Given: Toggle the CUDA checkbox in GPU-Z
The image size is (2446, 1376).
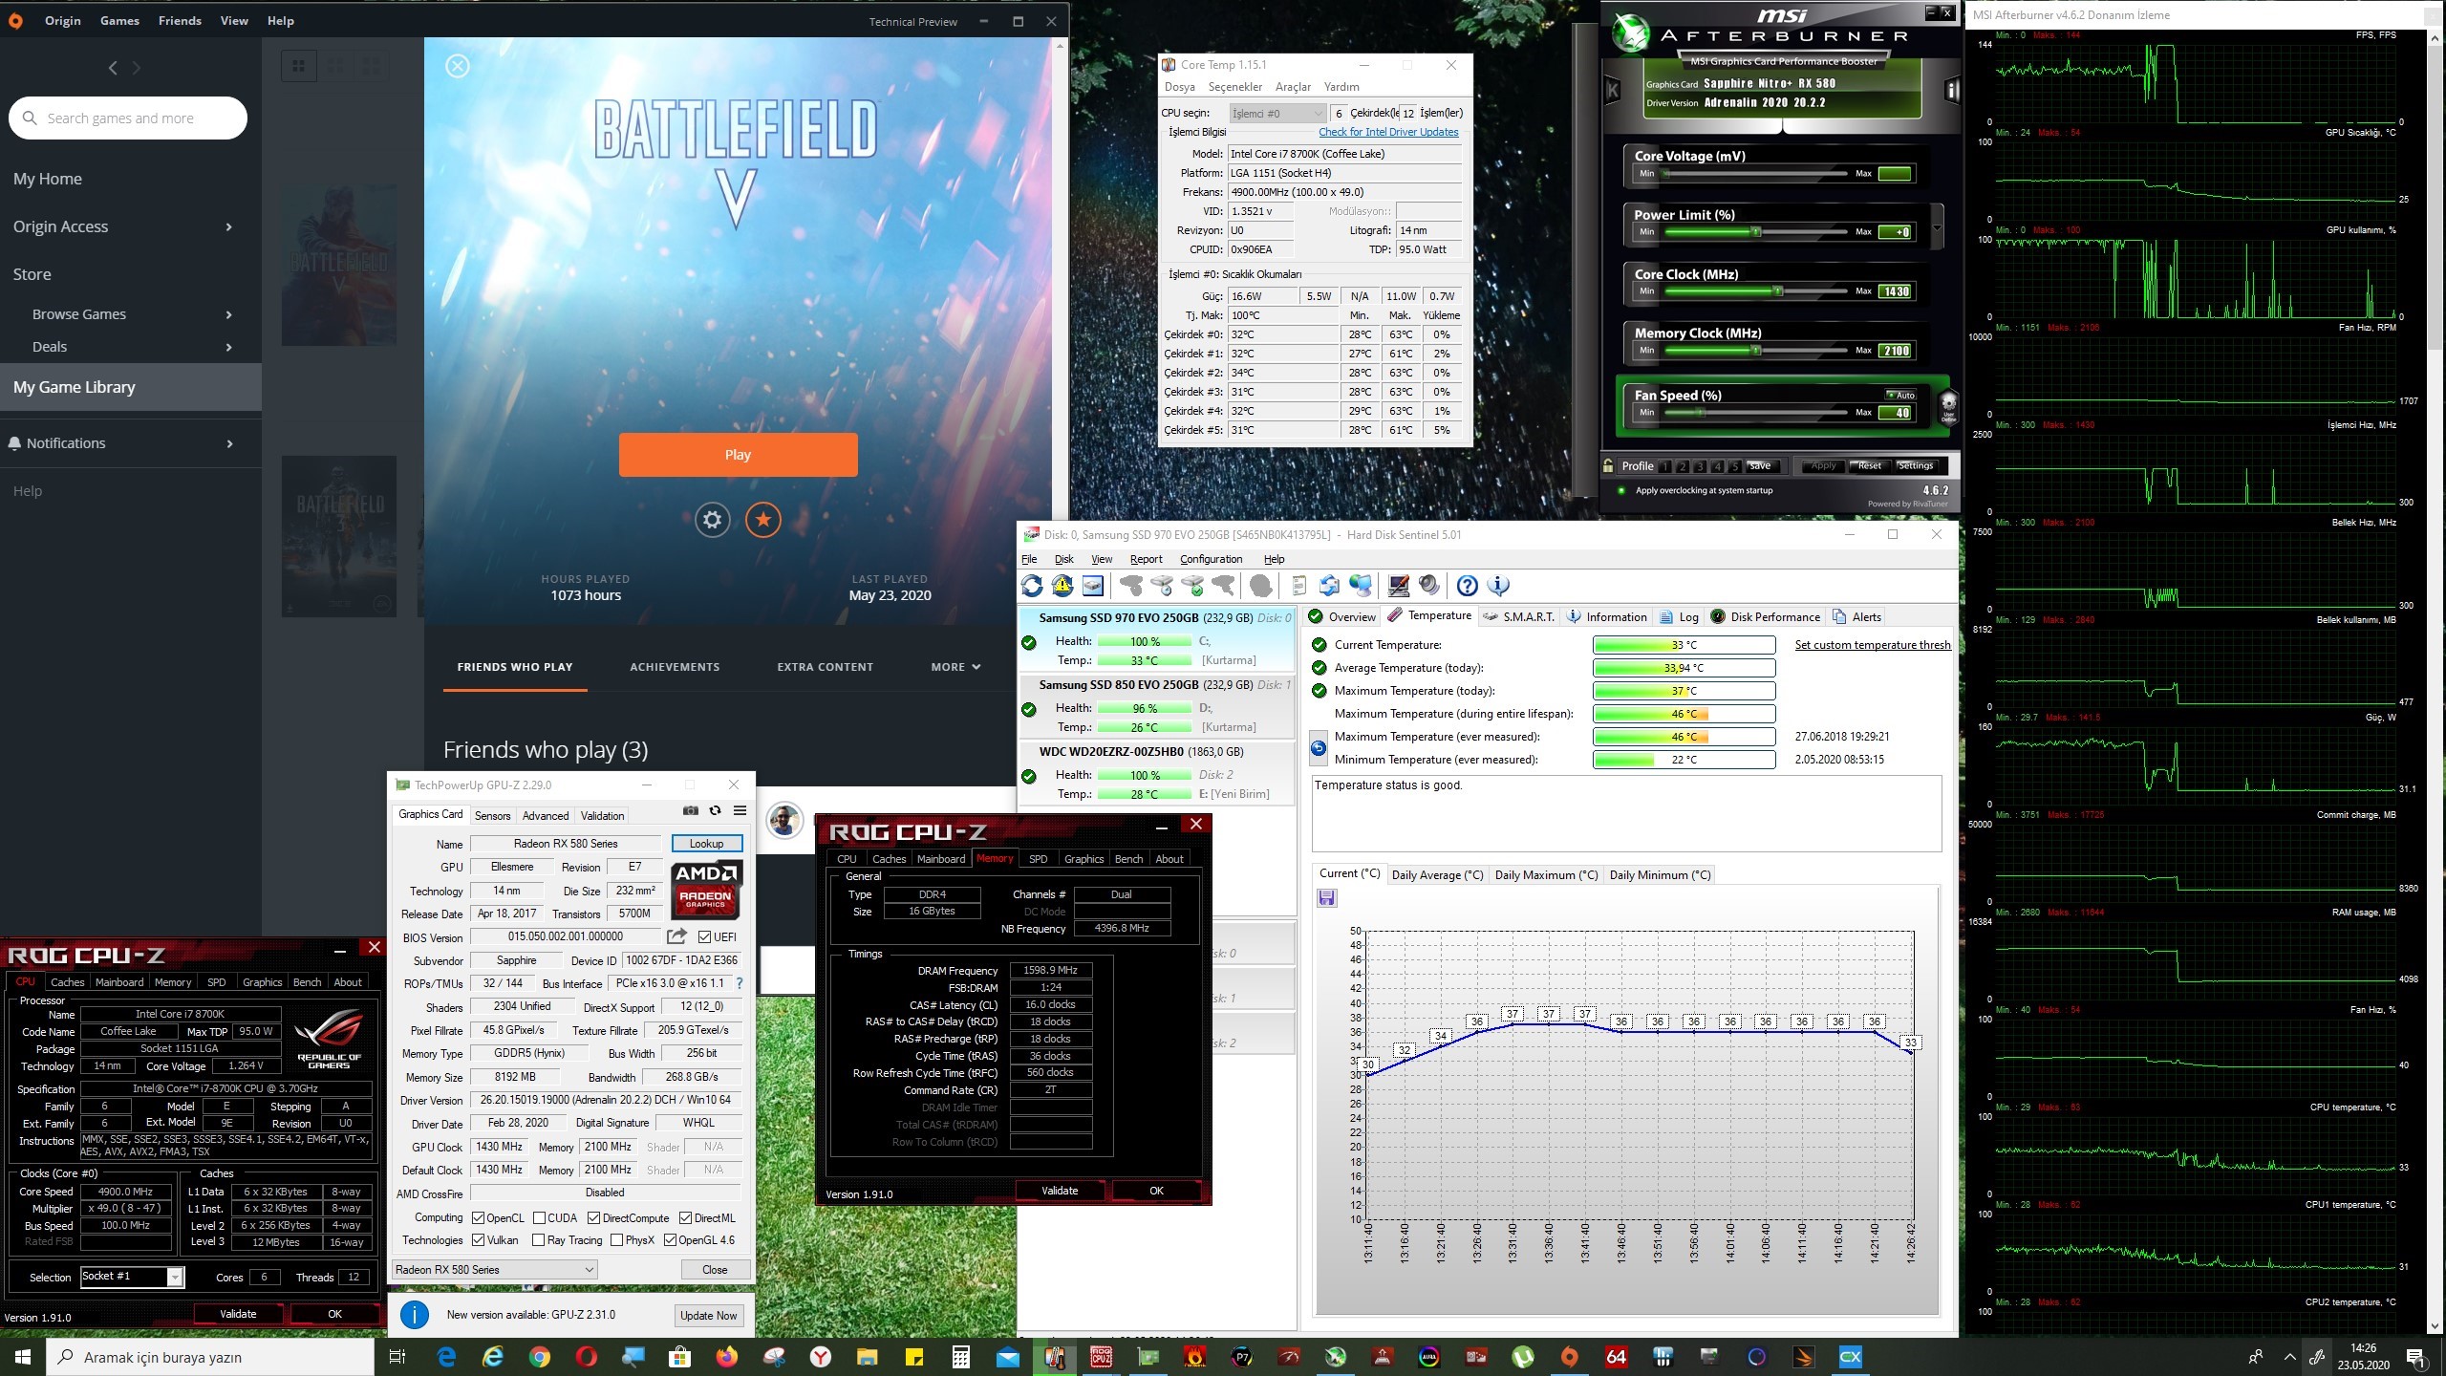Looking at the screenshot, I should (540, 1218).
